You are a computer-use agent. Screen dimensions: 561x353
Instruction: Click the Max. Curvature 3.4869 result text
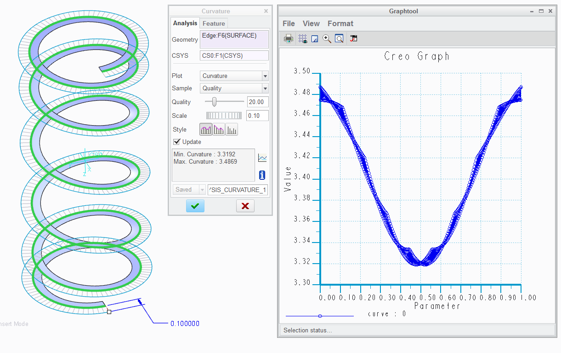205,162
